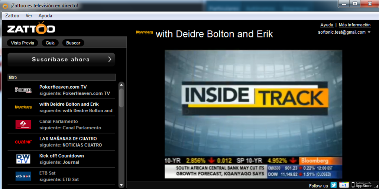Click 'siguiente: NOTICIAS CUATRO' text
Screen dimensions: 379x189
click(71, 145)
